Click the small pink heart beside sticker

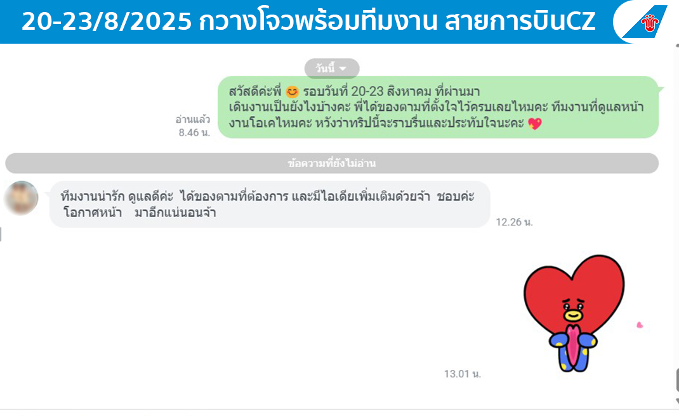click(x=640, y=325)
